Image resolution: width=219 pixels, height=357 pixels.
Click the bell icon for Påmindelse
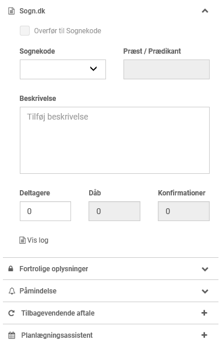12,291
